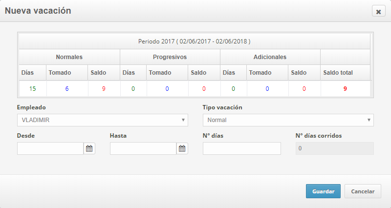This screenshot has width=391, height=208.
Task: Select the bold Saldo total value 9
Action: (x=345, y=89)
